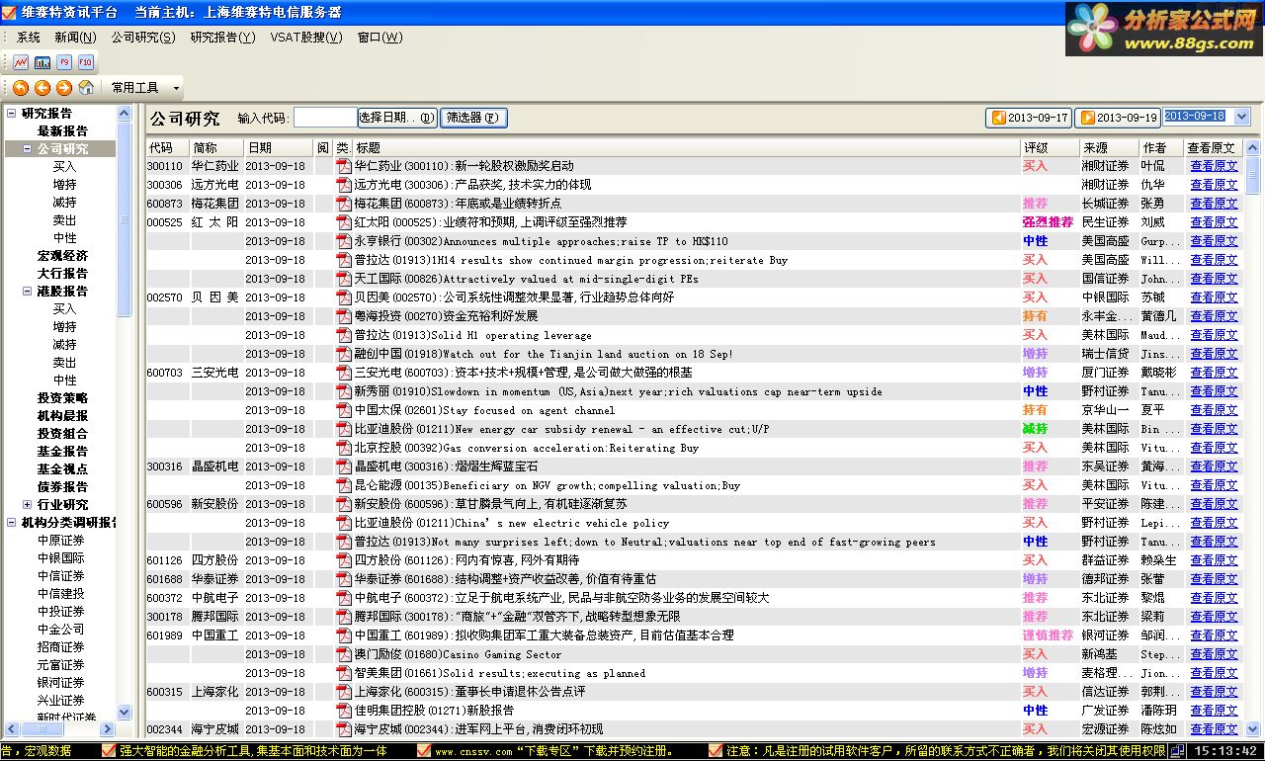This screenshot has height=761, width=1265.
Task: Select 招商证券 in the tree
Action: [61, 647]
